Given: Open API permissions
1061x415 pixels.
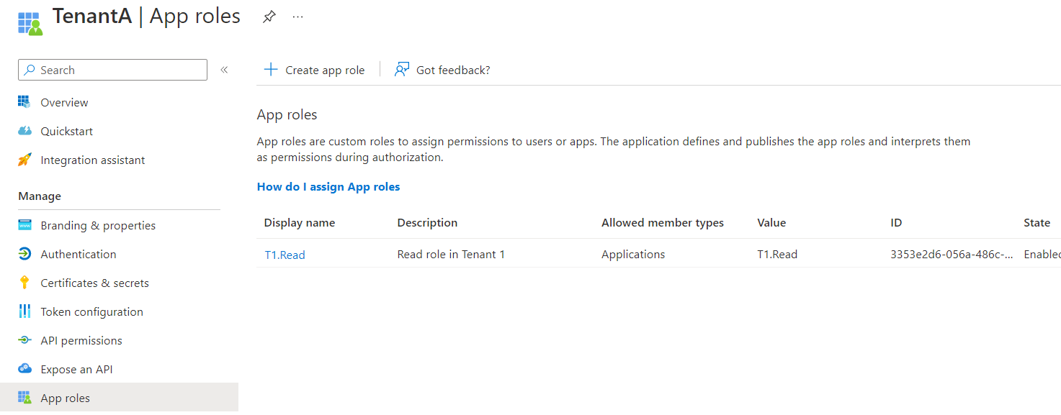Looking at the screenshot, I should point(81,340).
